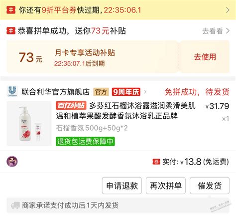Click the 去使用 button on subsidy coupon
Screen dimensions: 236x216
point(205,57)
